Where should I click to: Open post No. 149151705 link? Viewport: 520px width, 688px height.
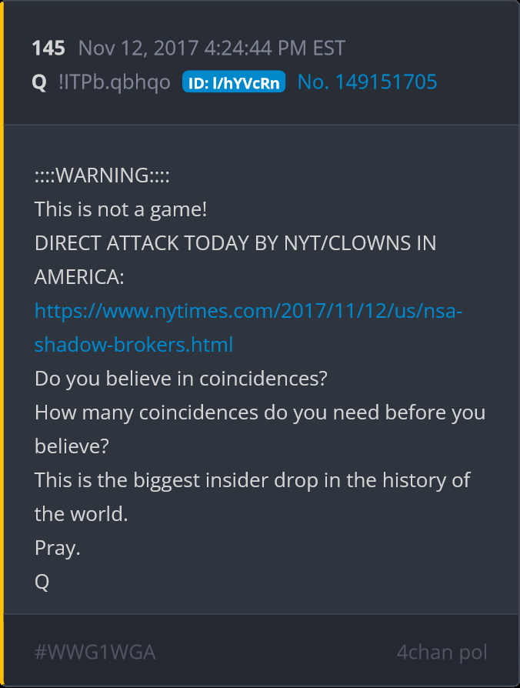pyautogui.click(x=367, y=82)
